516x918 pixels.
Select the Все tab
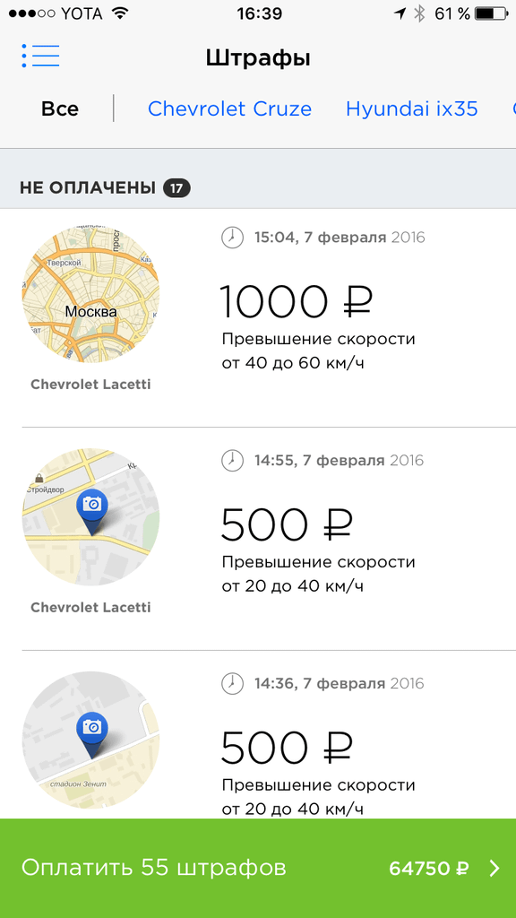[60, 108]
